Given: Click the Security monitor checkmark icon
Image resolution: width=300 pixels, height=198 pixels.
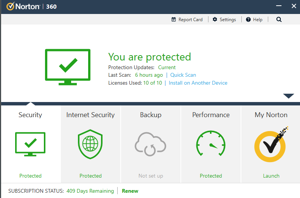Looking at the screenshot, I should coord(30,144).
